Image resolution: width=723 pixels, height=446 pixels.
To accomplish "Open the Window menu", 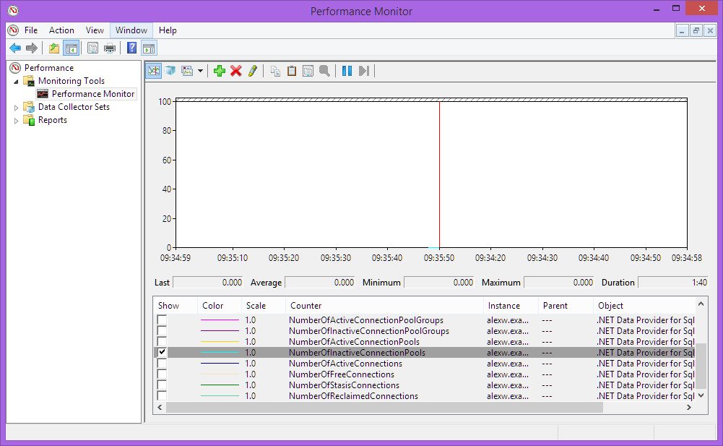I will [x=131, y=30].
